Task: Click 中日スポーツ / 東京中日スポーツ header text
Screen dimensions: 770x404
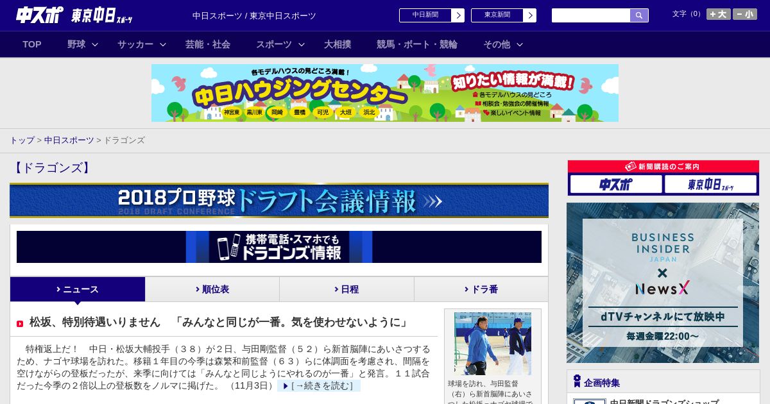Action: click(x=254, y=15)
